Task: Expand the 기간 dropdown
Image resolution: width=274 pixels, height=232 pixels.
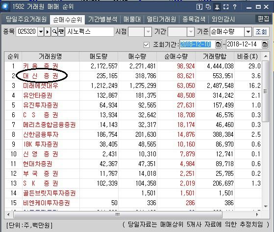Action: click(x=191, y=32)
